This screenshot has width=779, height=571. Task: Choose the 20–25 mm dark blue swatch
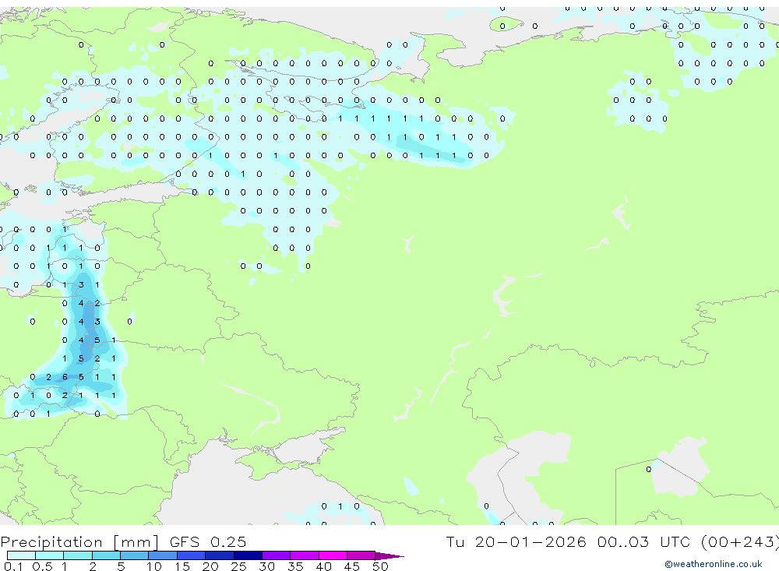coord(220,555)
